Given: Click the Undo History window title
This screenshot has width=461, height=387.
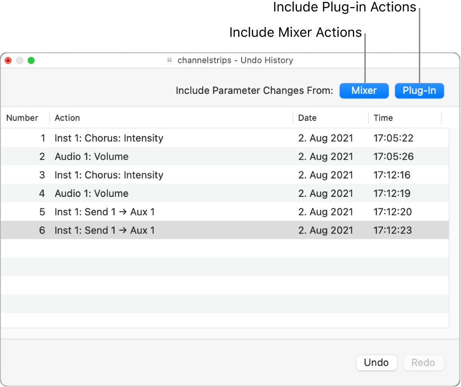Looking at the screenshot, I should click(x=235, y=60).
